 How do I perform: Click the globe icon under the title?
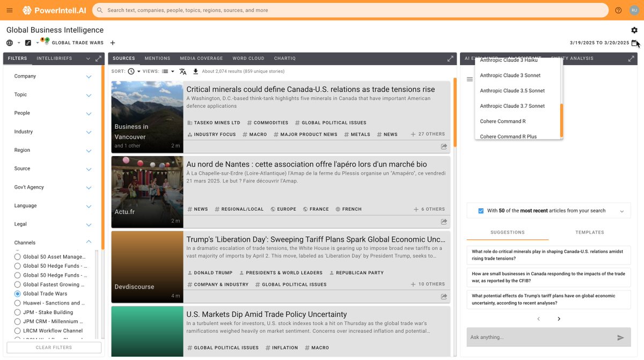coord(10,43)
